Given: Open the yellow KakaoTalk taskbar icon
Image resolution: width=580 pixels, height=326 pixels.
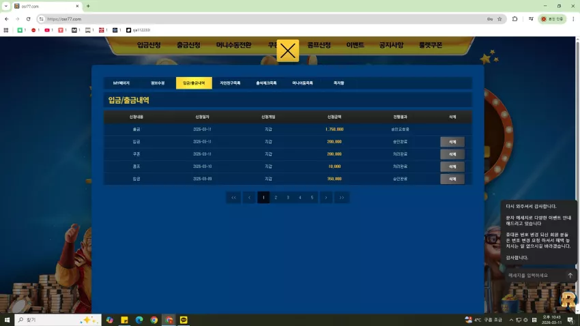Looking at the screenshot, I should pos(184,320).
